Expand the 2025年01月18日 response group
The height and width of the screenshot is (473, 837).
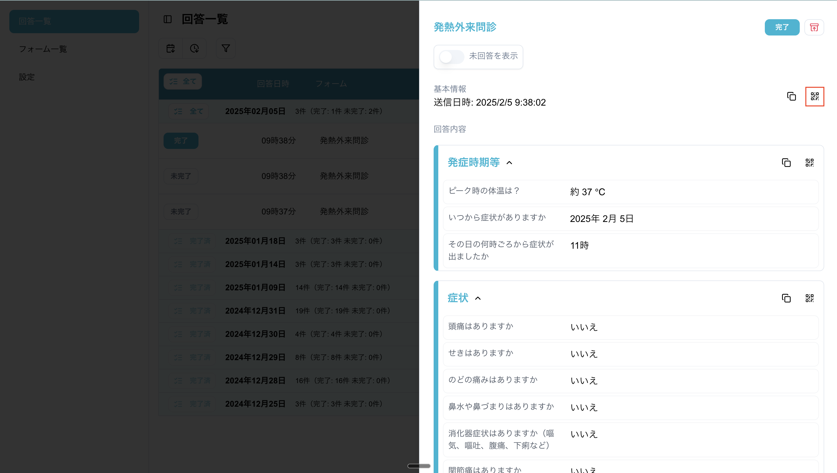click(255, 241)
